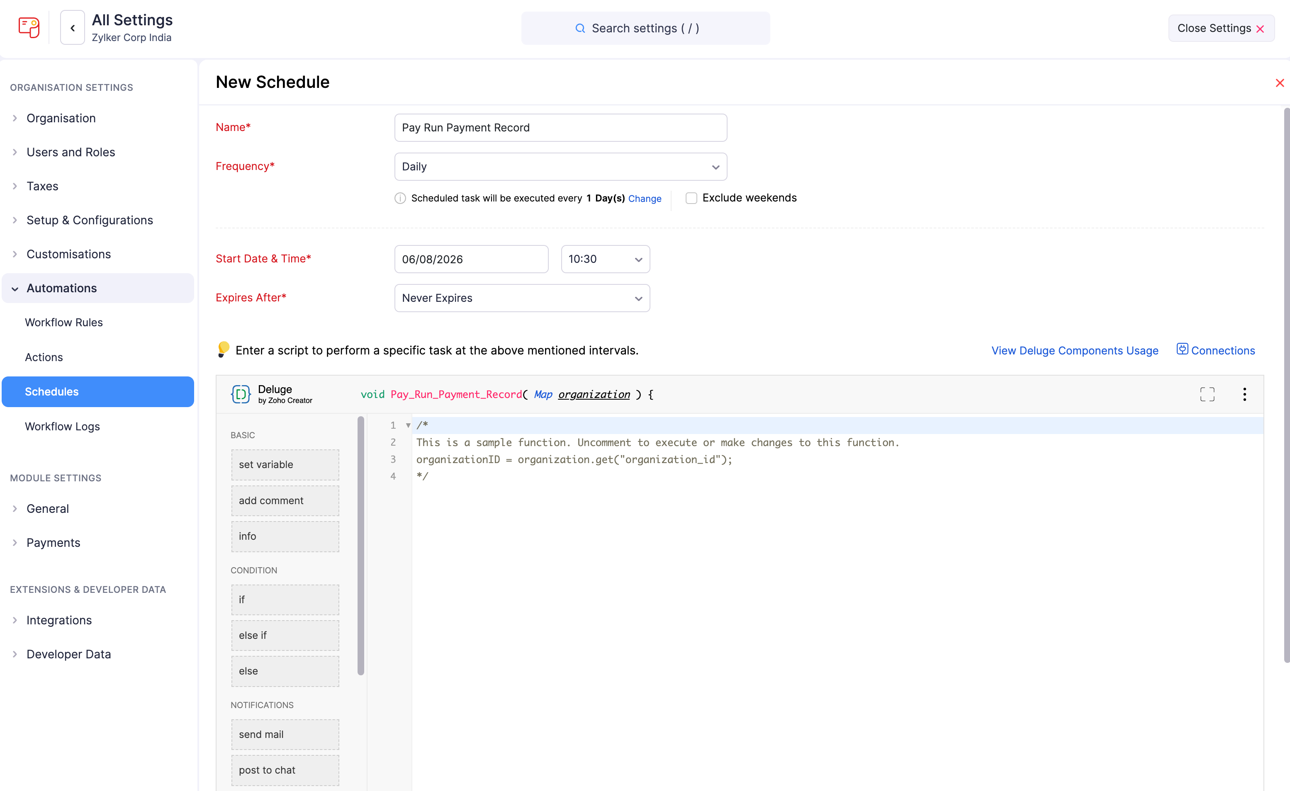Click the All Settings title

point(132,20)
